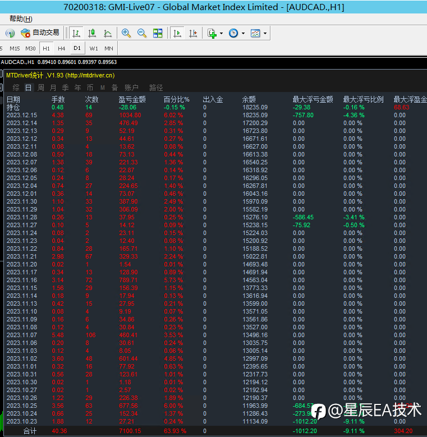
Task: Click the 2023.10.23 date row
Action: 22,421
